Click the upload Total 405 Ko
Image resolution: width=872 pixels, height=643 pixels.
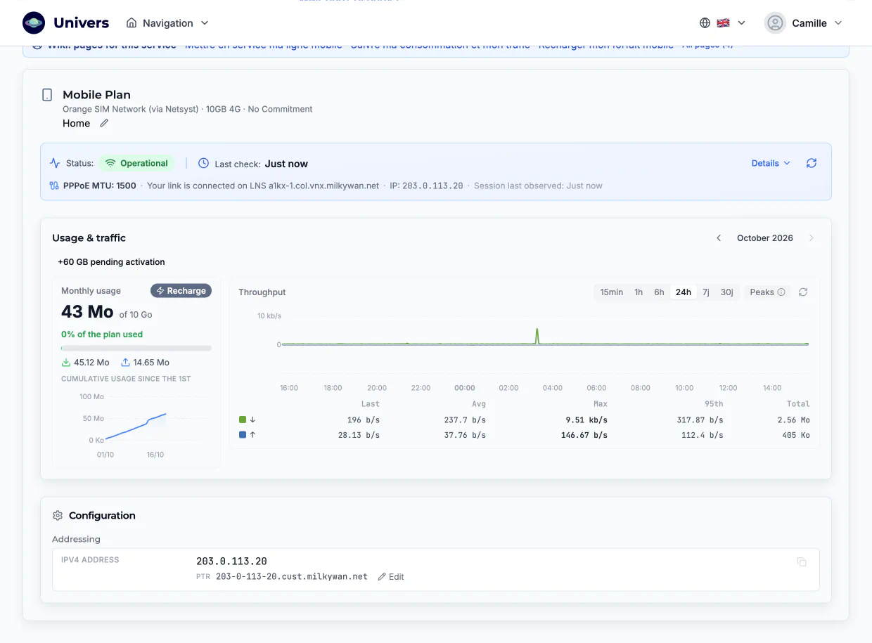(x=796, y=436)
